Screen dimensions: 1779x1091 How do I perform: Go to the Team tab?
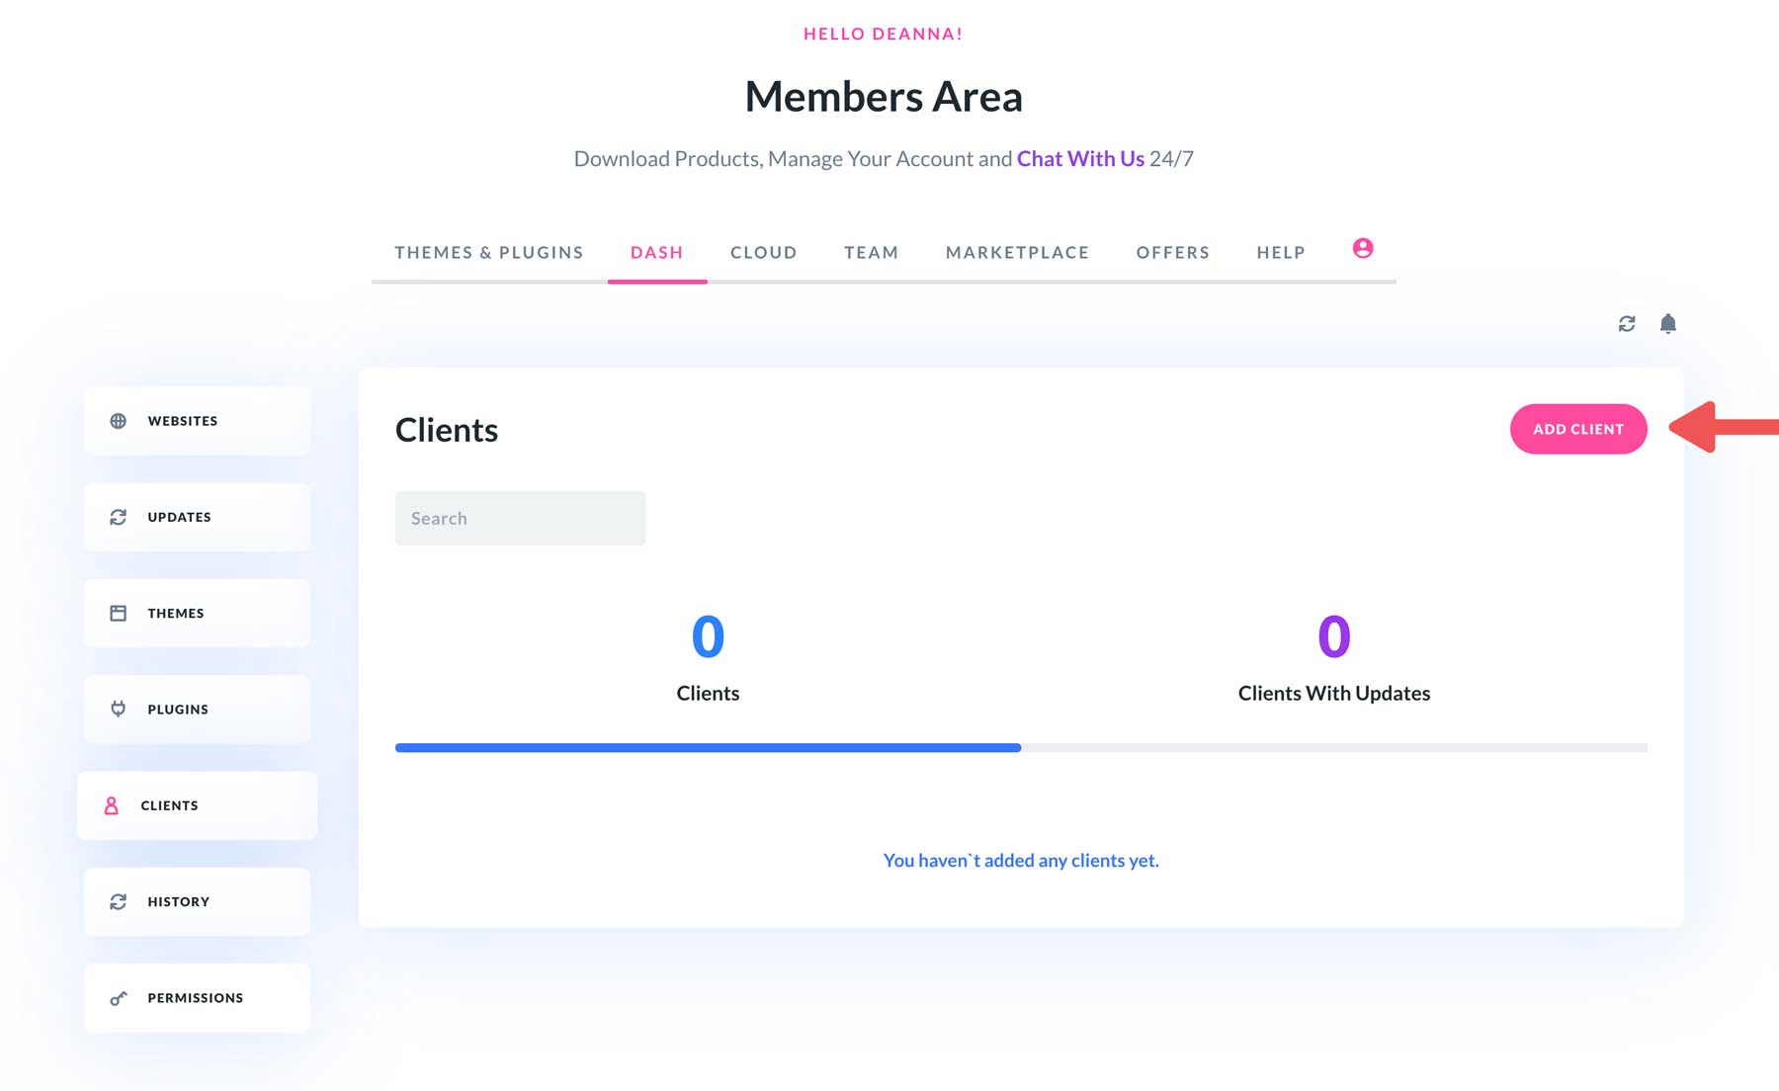[x=871, y=252]
